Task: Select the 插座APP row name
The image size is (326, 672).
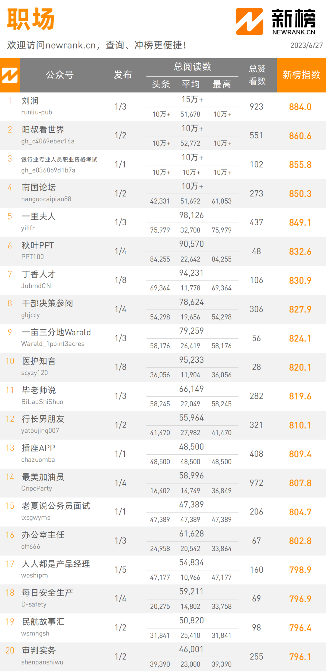Action: coord(38,448)
